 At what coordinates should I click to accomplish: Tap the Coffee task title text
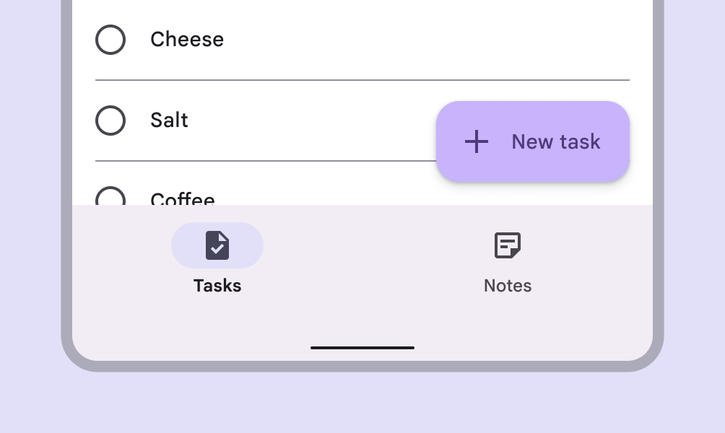[183, 198]
